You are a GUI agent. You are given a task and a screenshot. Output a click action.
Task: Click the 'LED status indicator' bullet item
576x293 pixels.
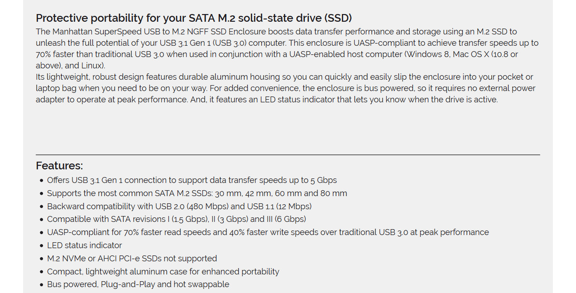(x=85, y=245)
